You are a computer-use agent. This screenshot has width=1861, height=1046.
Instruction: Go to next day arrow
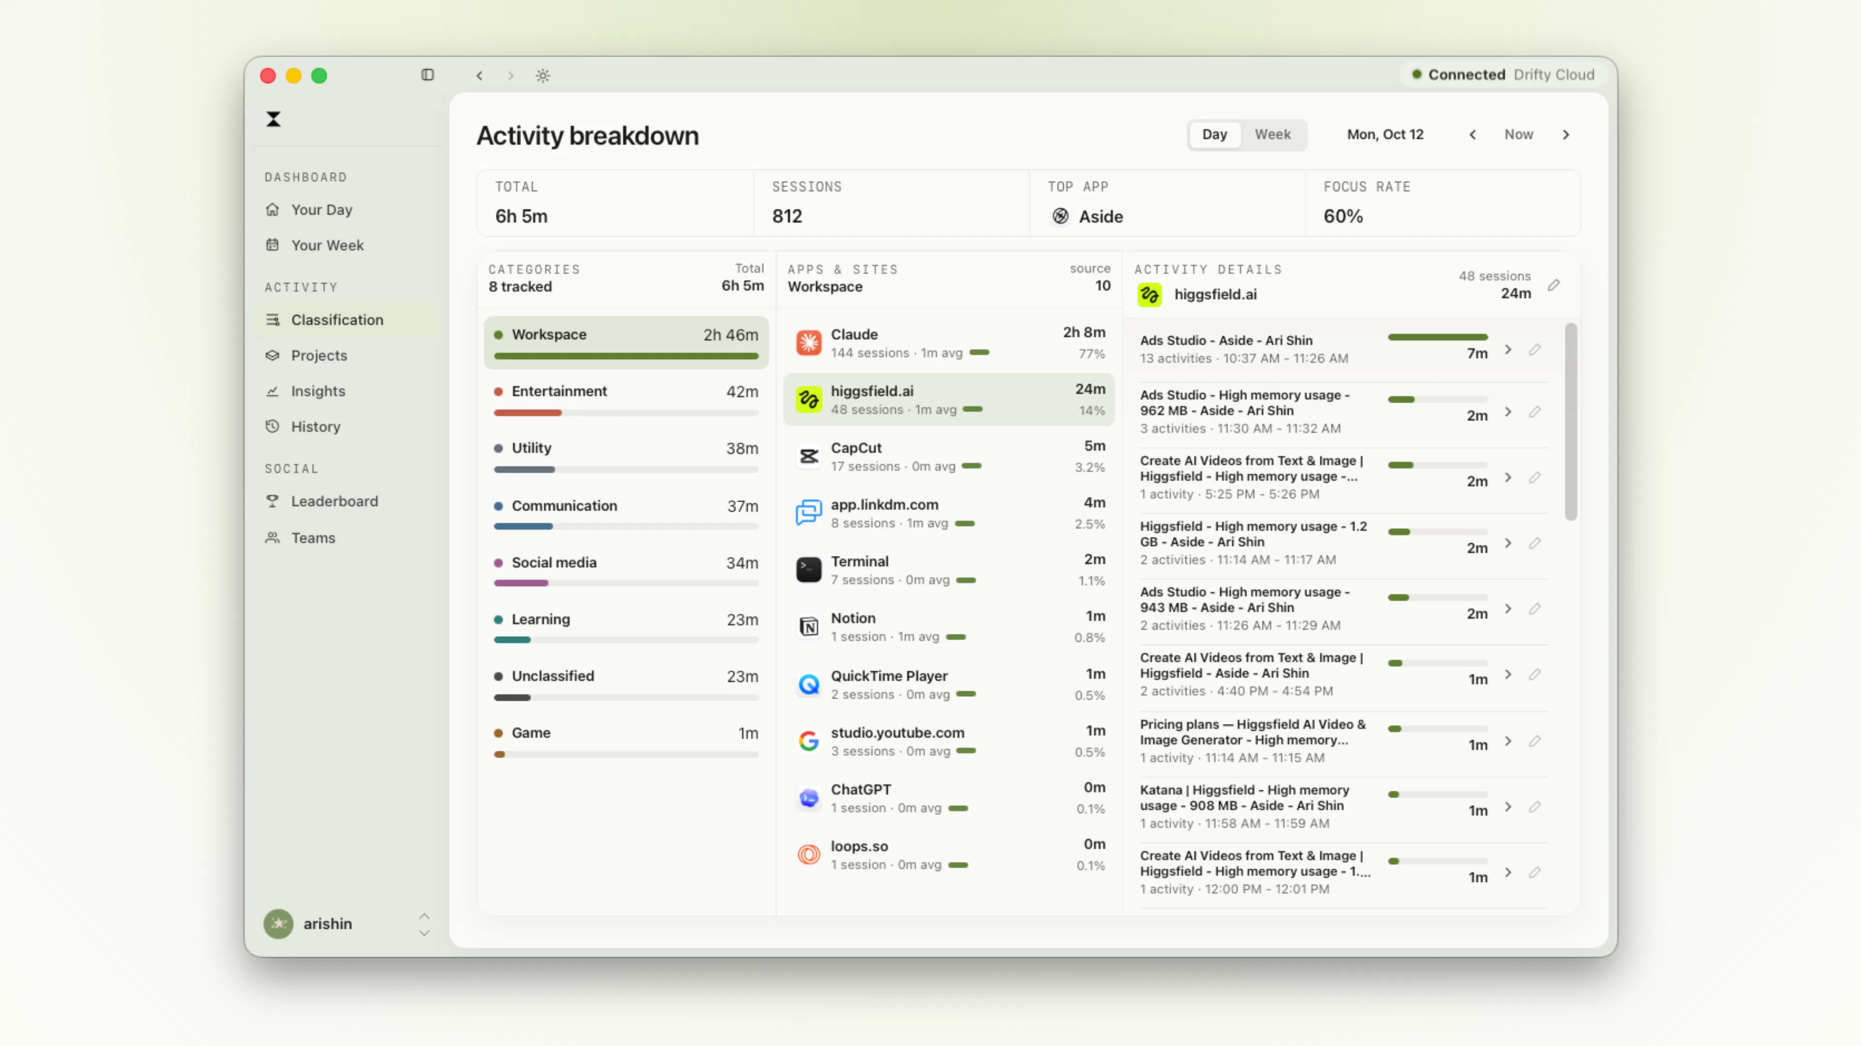point(1565,135)
